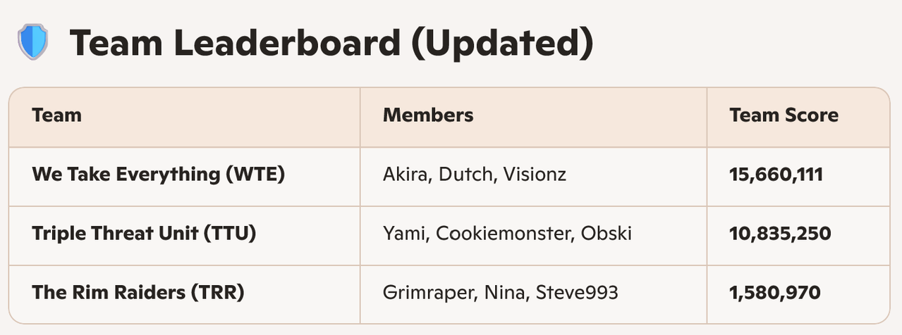Click the members Akira, Dutch, Visionz

pyautogui.click(x=474, y=174)
